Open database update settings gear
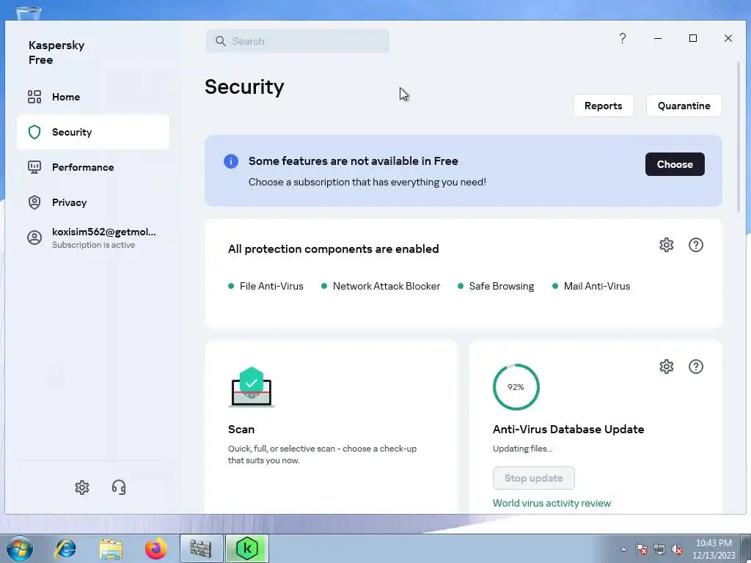The width and height of the screenshot is (751, 563). pos(666,367)
